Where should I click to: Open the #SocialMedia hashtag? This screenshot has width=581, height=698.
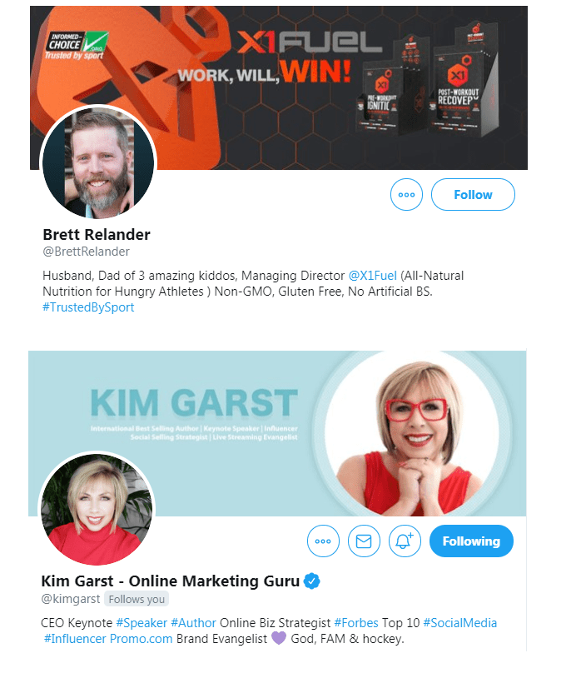point(460,623)
